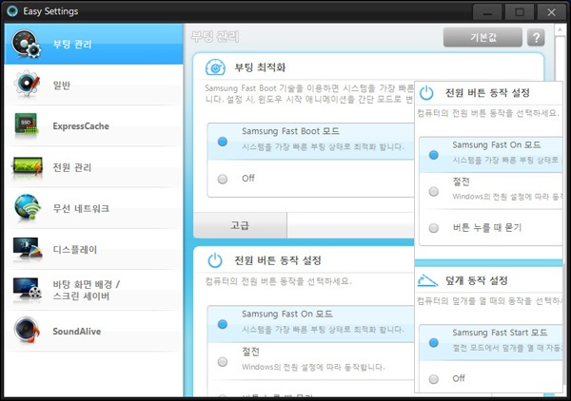
Task: Click the scrollbar up arrow
Action: [x=560, y=30]
